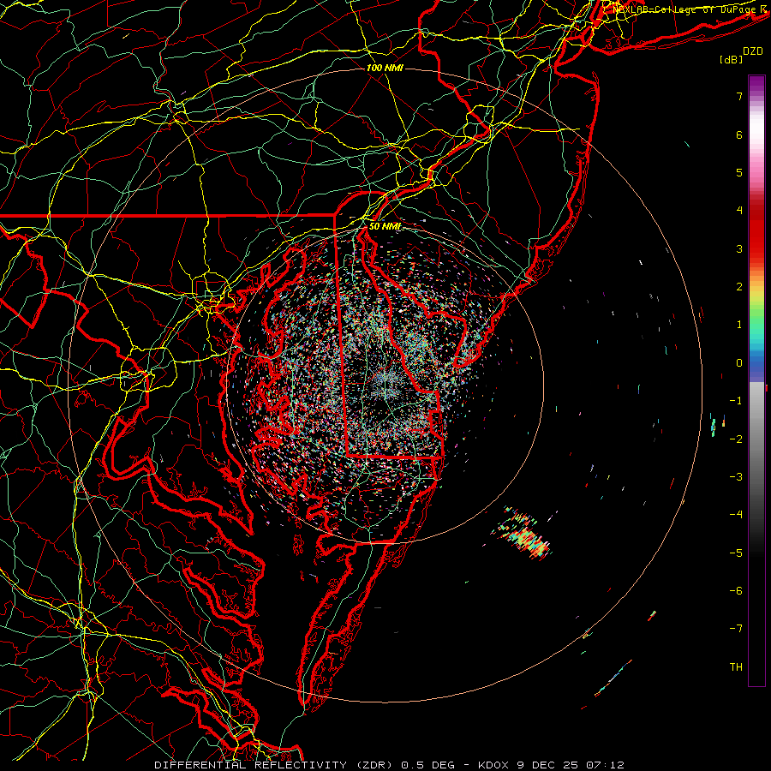
Task: Click the "TH" threshold label on the scale
Action: 736,667
